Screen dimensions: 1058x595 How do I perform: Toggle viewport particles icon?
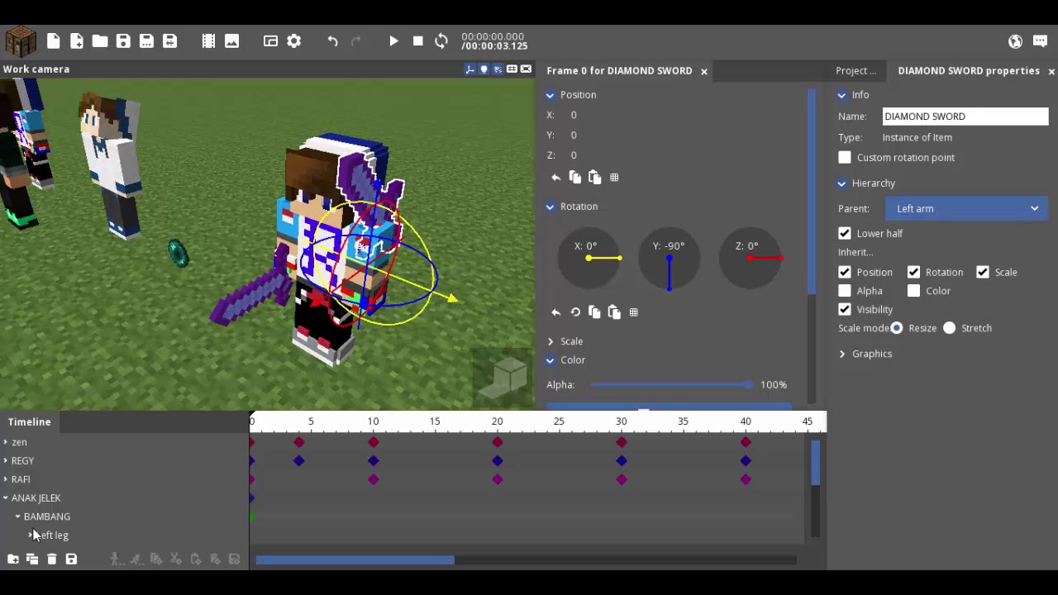[x=498, y=69]
